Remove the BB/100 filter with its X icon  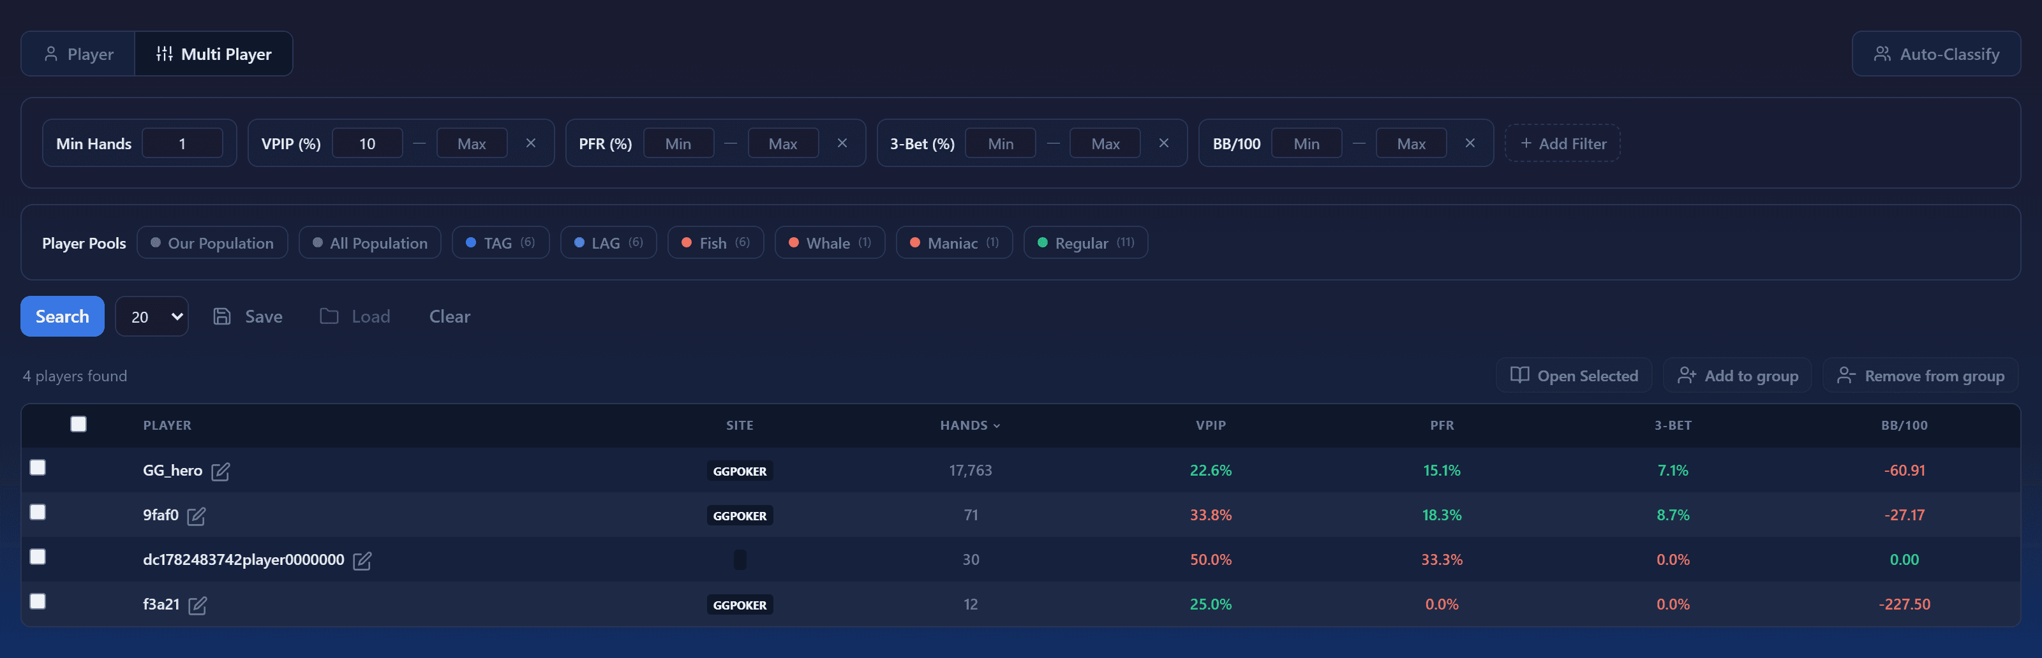pos(1470,143)
